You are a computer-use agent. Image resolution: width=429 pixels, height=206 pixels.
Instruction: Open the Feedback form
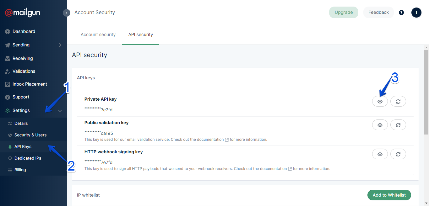tap(378, 13)
